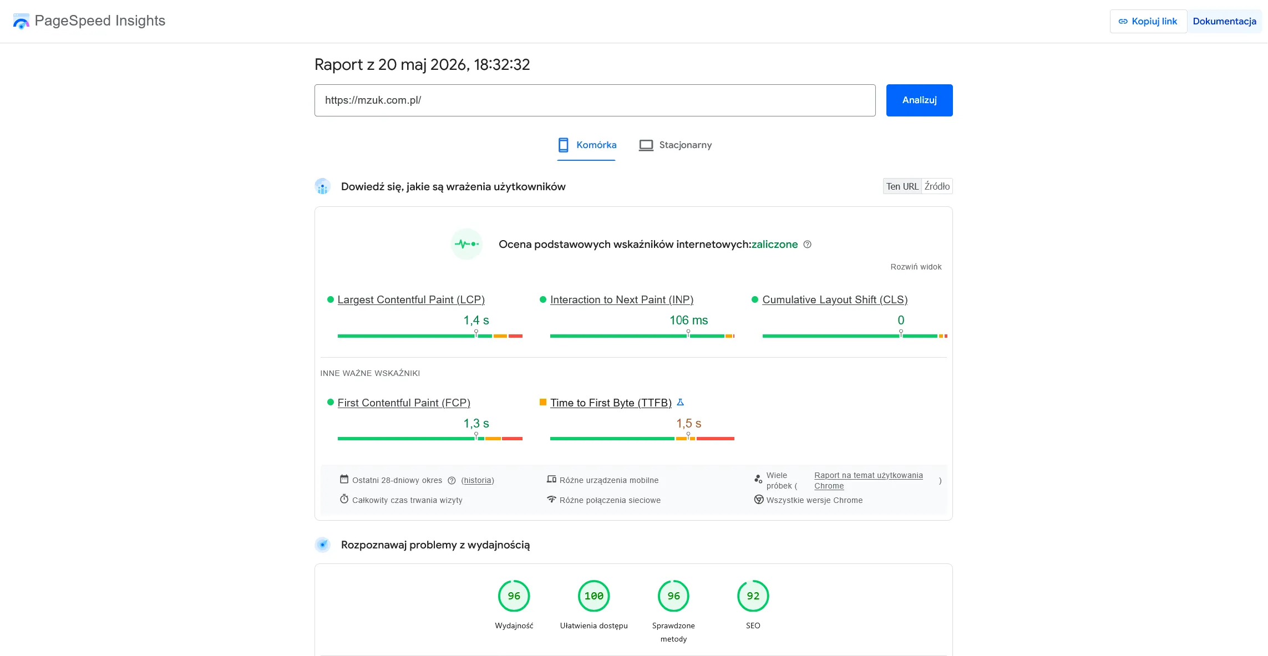The image size is (1268, 656).
Task: Click the PageSpeed Insights logo icon
Action: tap(21, 21)
